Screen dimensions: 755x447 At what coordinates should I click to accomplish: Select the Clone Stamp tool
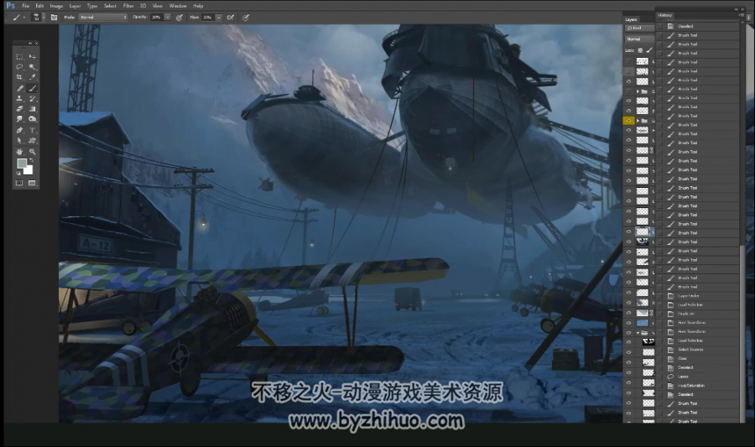[19, 99]
